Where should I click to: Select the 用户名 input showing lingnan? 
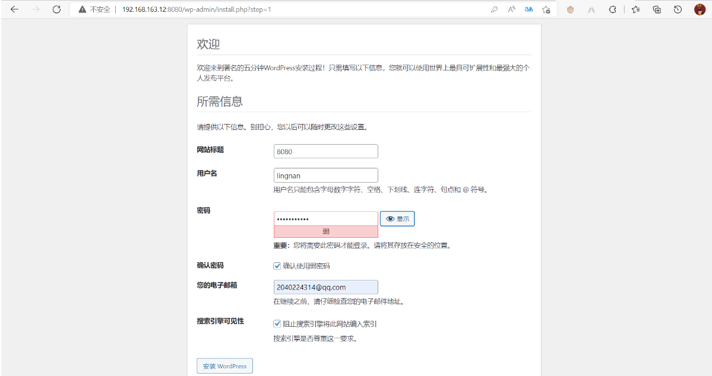tap(325, 175)
